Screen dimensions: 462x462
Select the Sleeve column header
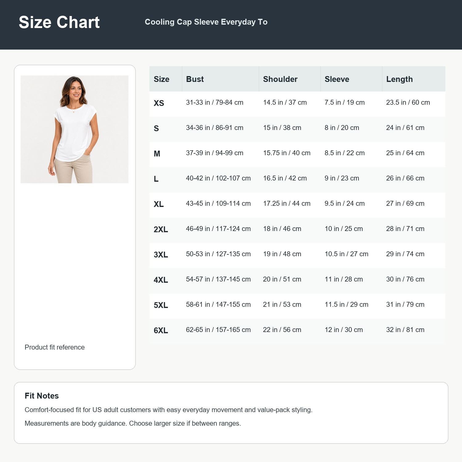click(x=337, y=79)
